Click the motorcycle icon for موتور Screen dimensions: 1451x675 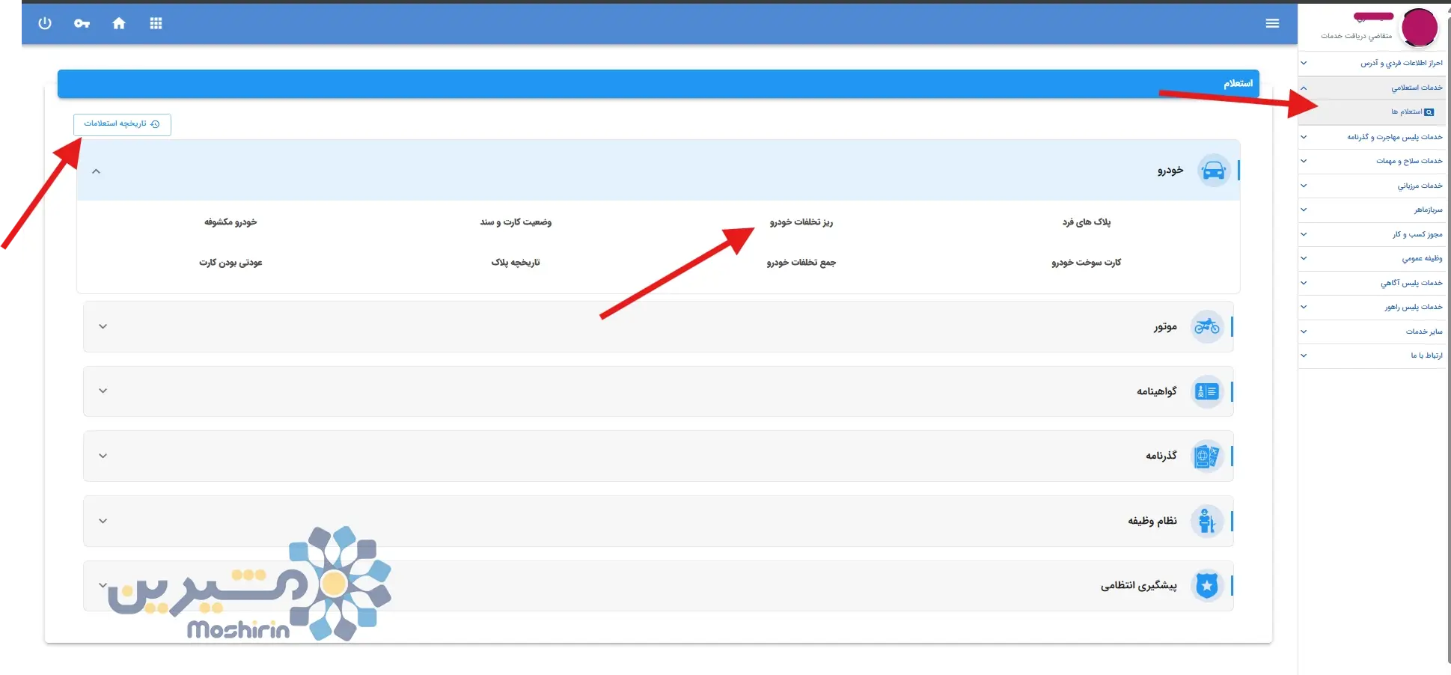click(1206, 326)
